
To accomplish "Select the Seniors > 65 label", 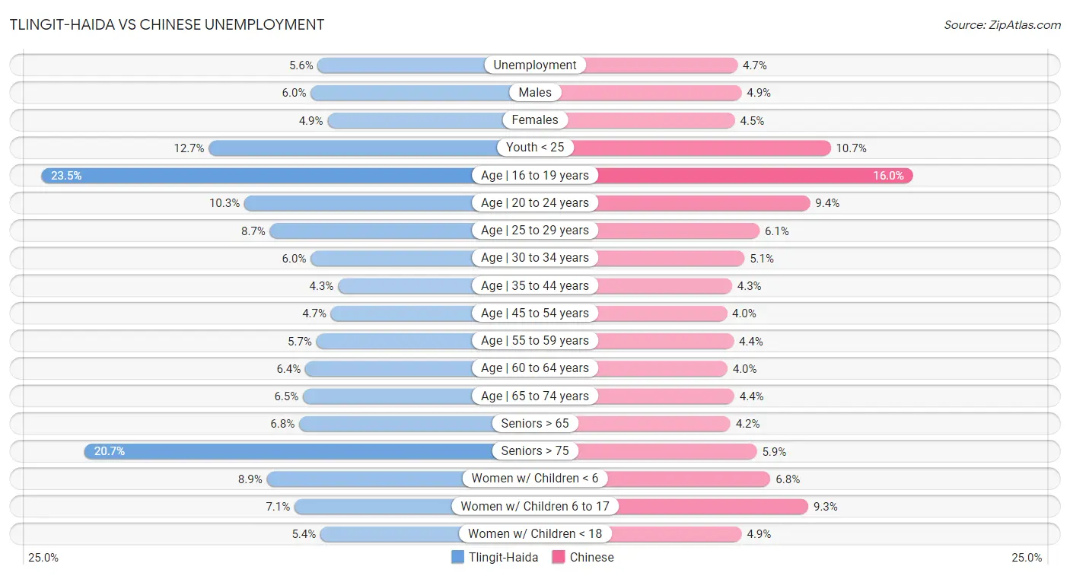I will 535,424.
